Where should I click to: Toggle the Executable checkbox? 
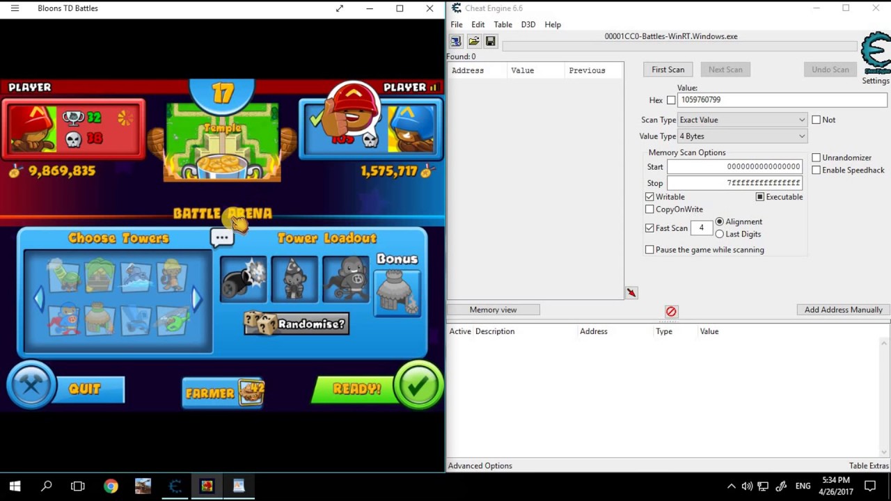[x=760, y=197]
